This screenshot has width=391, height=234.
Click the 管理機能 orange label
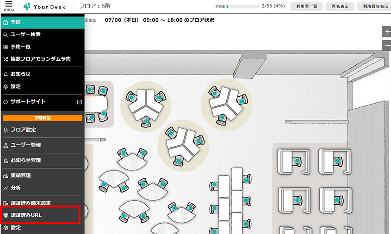(43, 118)
